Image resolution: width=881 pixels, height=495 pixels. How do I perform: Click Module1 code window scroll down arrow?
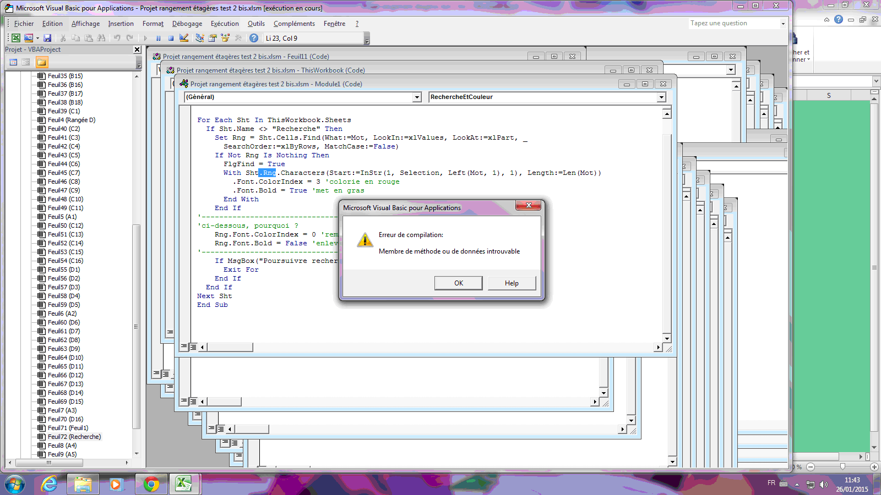click(667, 338)
